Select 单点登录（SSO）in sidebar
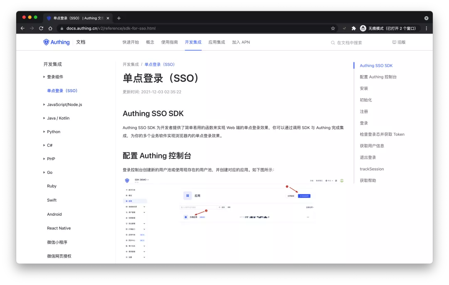Image resolution: width=449 pixels, height=285 pixels. 62,90
